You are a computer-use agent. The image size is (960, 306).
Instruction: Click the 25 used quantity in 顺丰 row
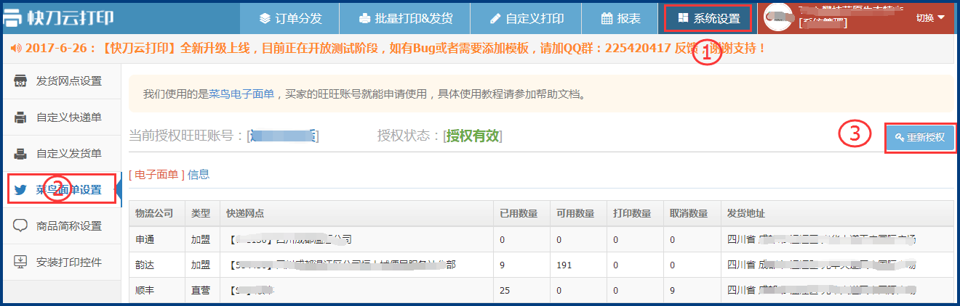pyautogui.click(x=505, y=289)
